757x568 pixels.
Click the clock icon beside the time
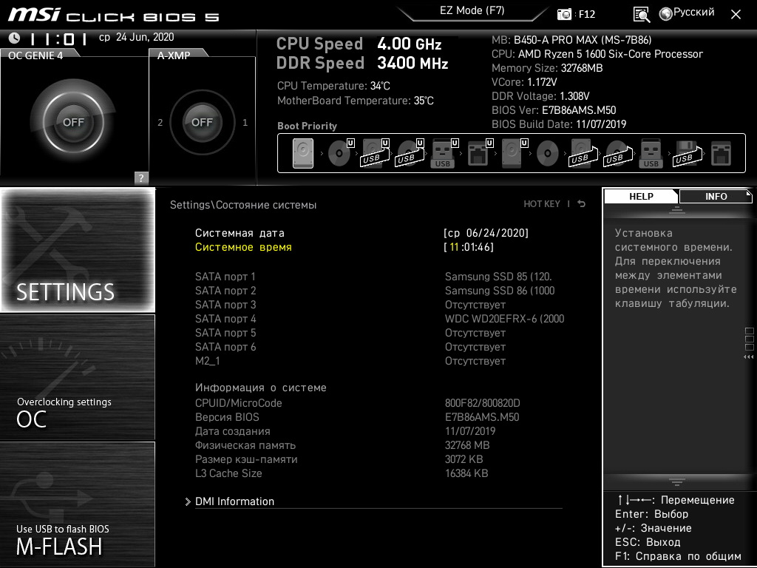(x=15, y=38)
